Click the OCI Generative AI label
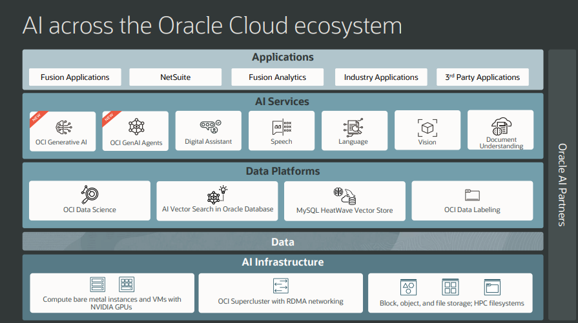Viewport: 578px width, 323px height. 61,142
